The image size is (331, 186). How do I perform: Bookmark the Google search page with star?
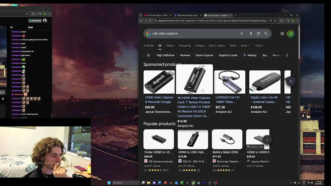click(x=275, y=21)
